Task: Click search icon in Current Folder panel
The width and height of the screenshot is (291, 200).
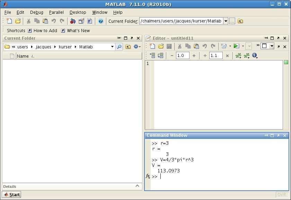Action: click(x=119, y=47)
